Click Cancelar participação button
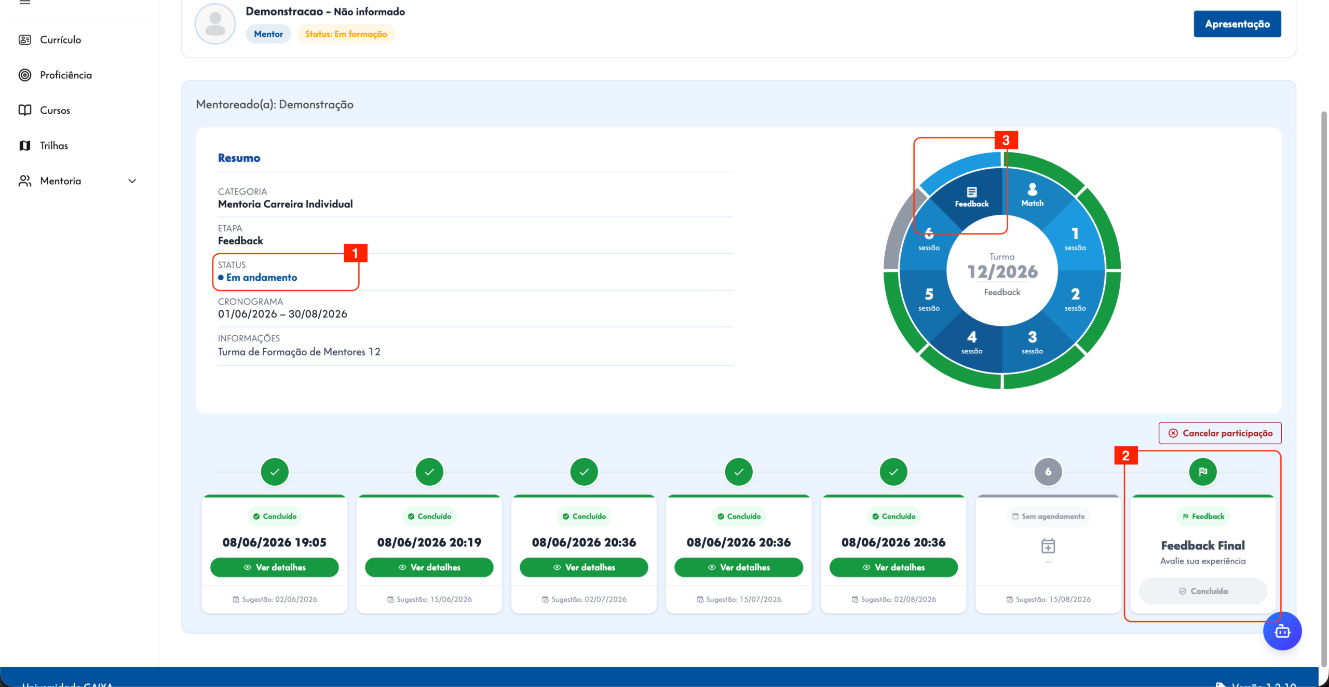 point(1220,433)
